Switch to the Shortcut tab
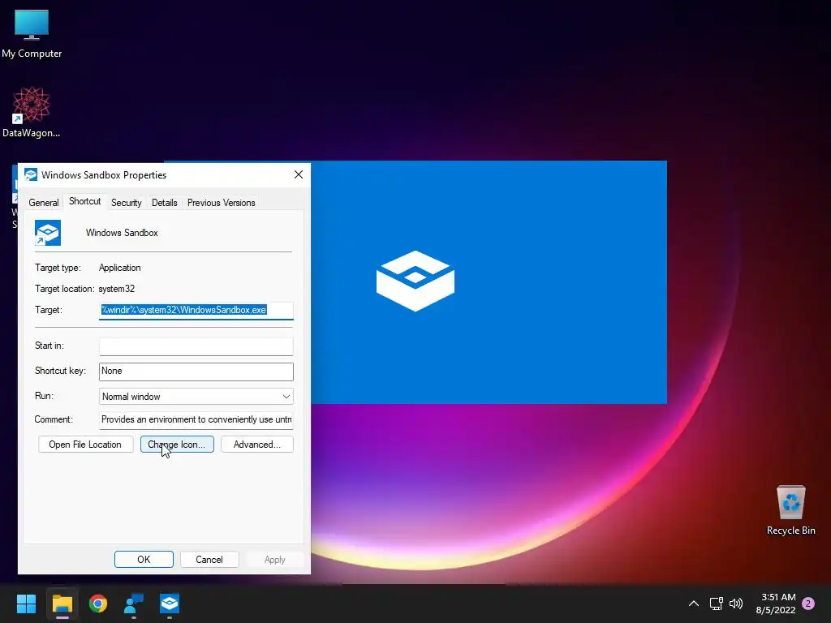This screenshot has width=831, height=623. 84,201
